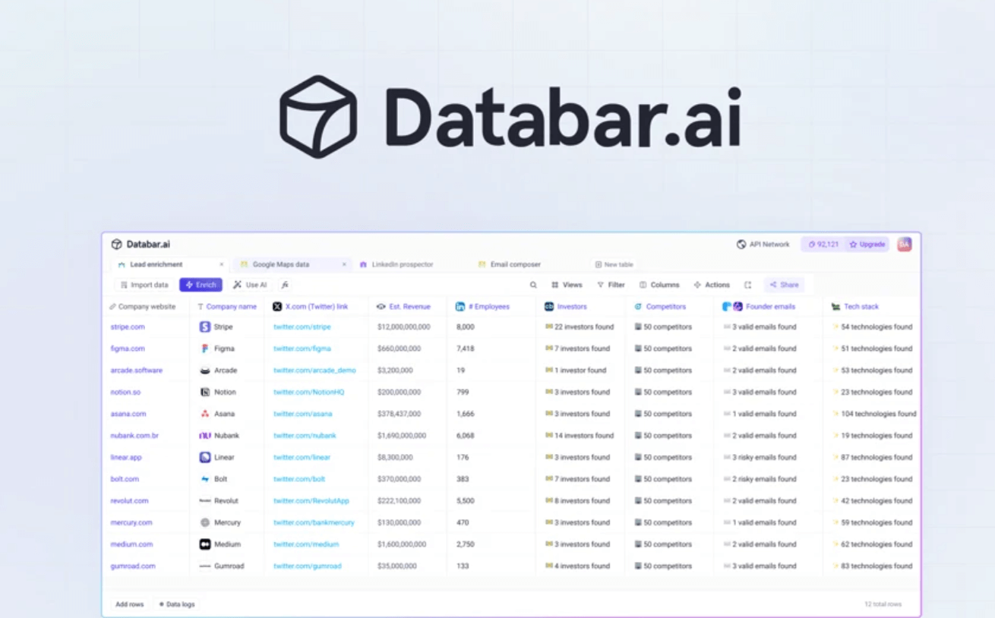Click the Import data button
The image size is (995, 618).
pos(144,285)
